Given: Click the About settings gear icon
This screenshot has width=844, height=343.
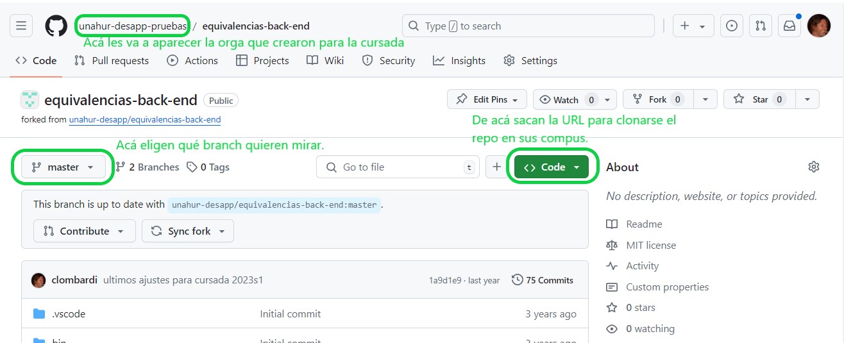Looking at the screenshot, I should [x=814, y=167].
